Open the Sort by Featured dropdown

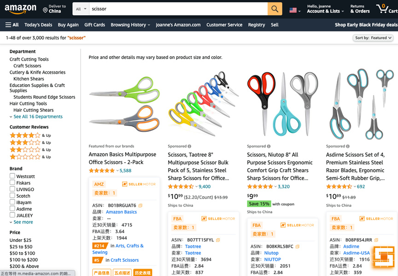point(373,38)
